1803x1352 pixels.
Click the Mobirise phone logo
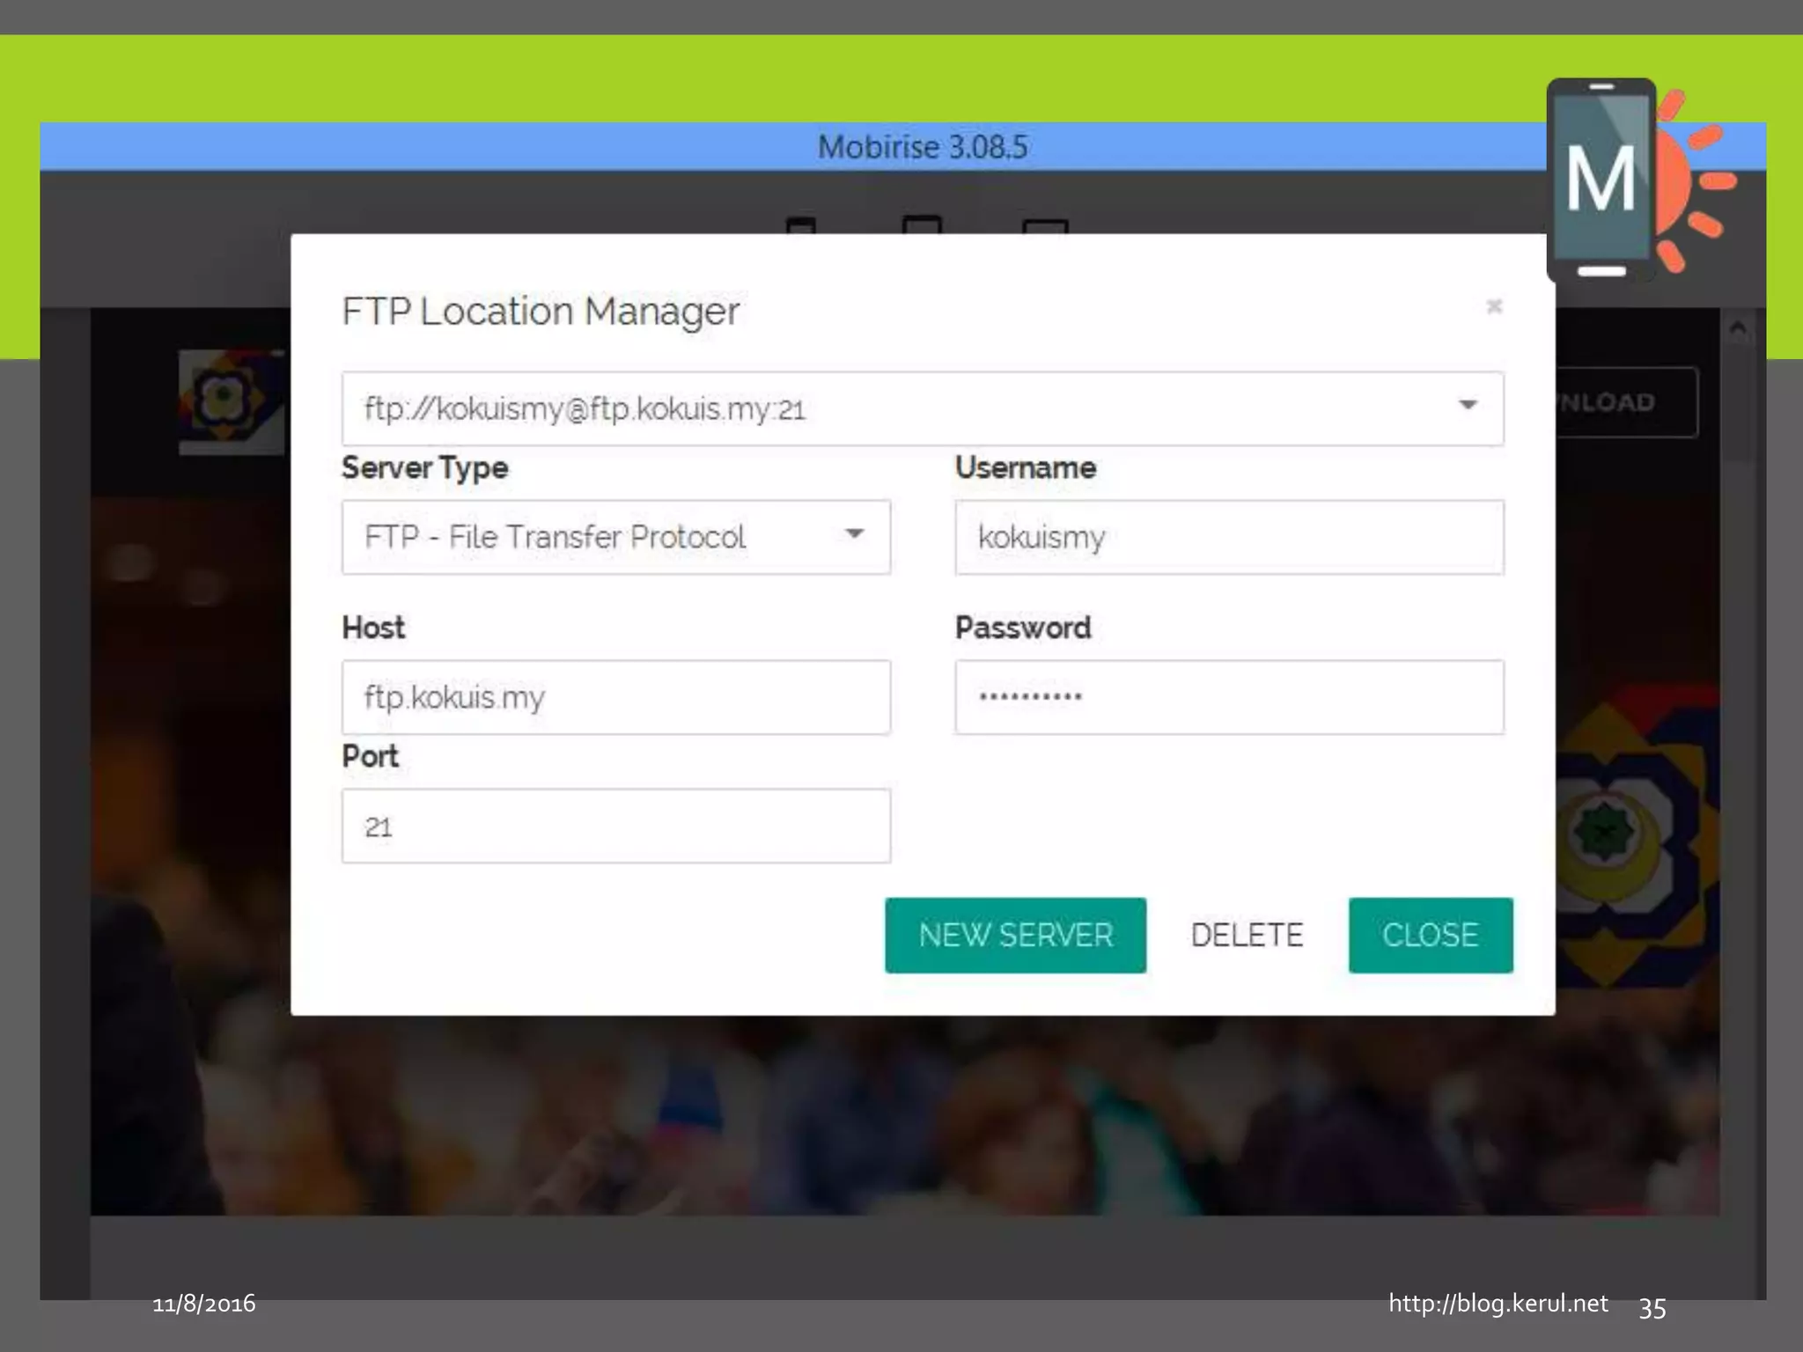[1601, 180]
